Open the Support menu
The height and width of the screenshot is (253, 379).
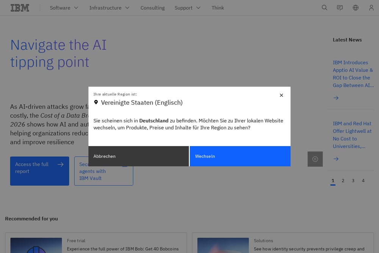[188, 8]
